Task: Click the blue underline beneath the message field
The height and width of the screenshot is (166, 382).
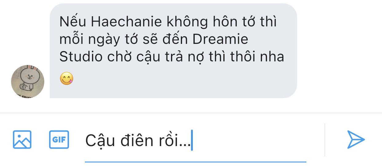Action: 196,161
